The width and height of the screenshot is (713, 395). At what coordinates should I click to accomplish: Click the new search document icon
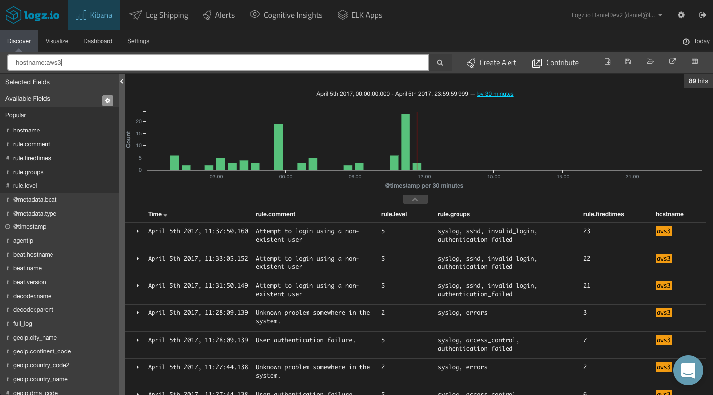608,61
